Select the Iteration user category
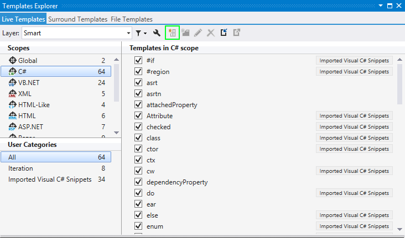 coord(20,168)
